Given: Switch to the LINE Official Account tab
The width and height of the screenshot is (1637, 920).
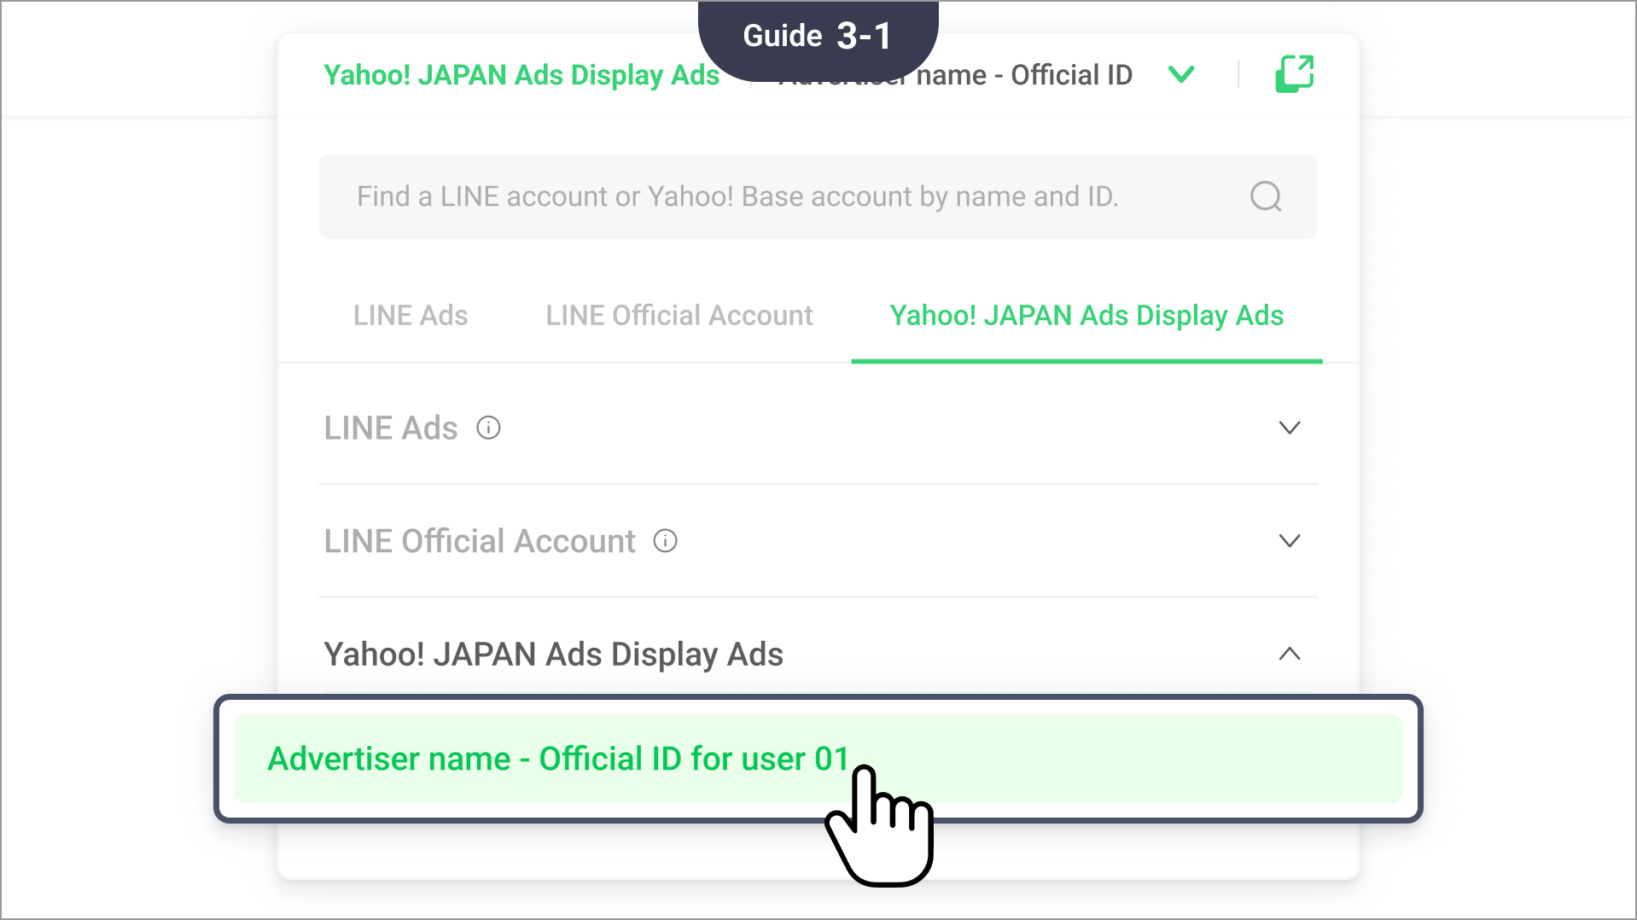Looking at the screenshot, I should coord(679,315).
